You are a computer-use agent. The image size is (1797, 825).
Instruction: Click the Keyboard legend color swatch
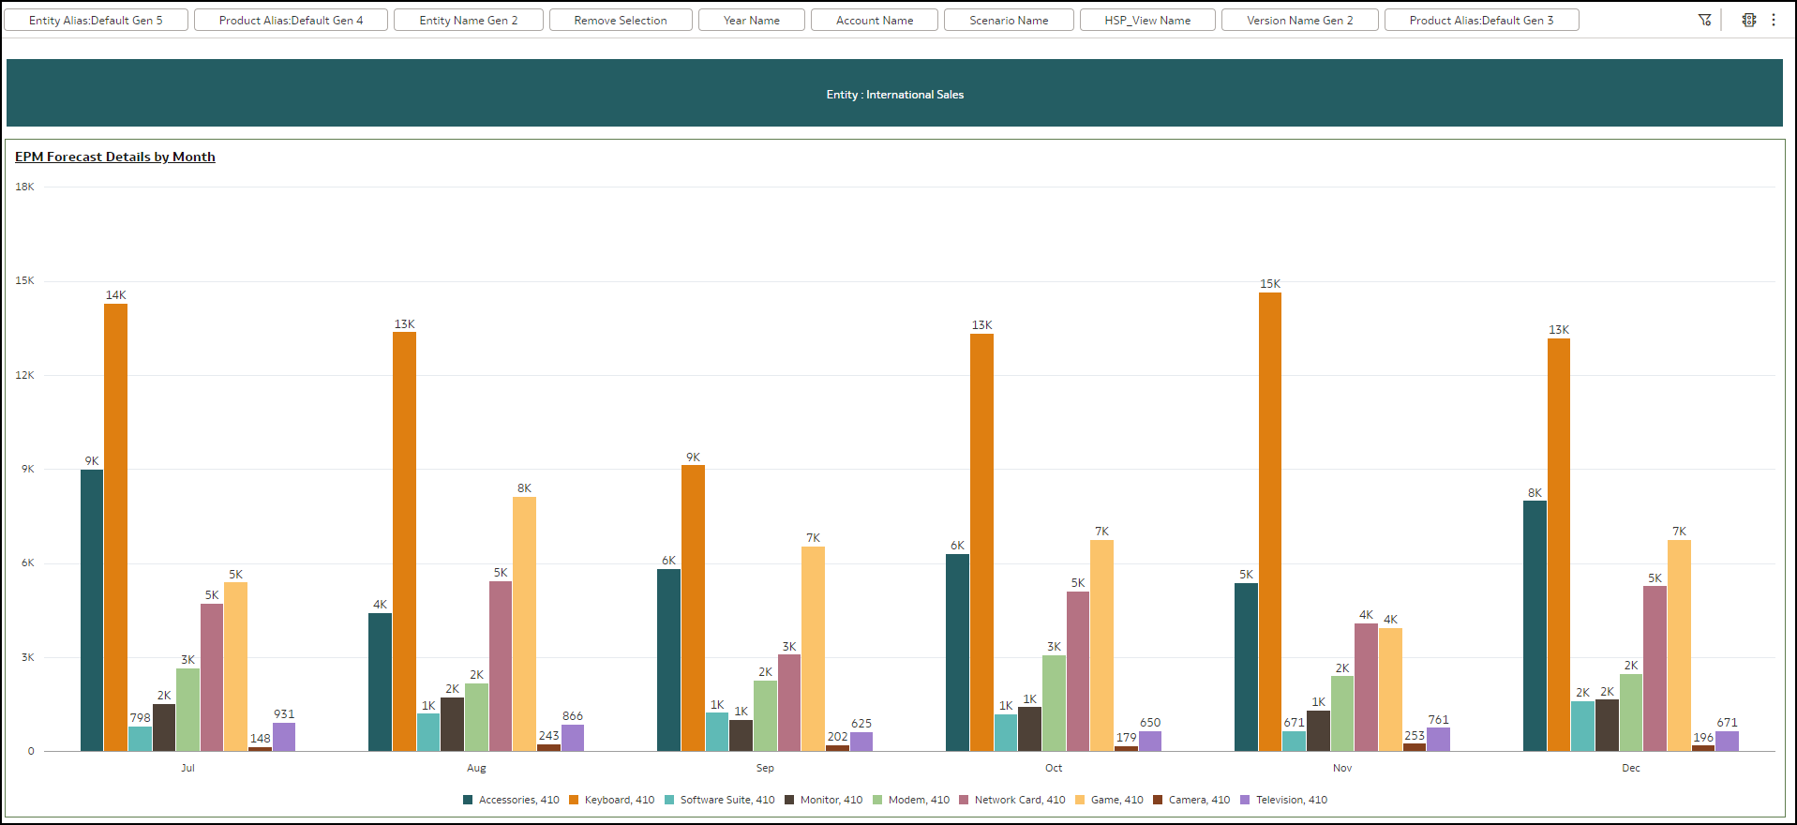tap(574, 800)
